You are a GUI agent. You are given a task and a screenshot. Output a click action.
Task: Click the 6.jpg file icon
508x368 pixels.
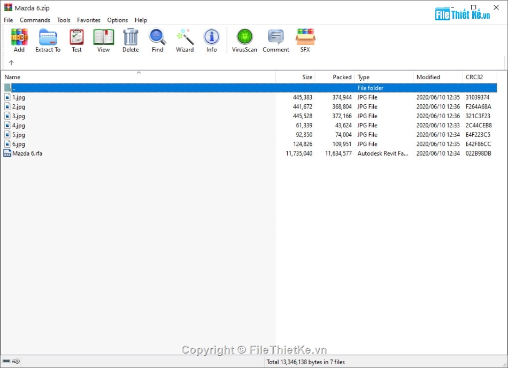tap(7, 144)
